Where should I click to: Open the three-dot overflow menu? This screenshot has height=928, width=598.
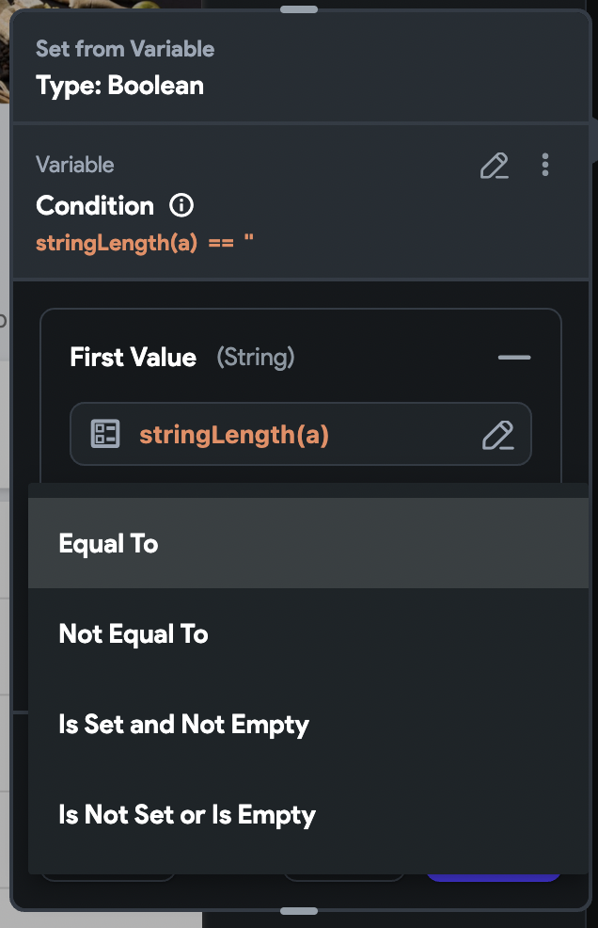(544, 166)
